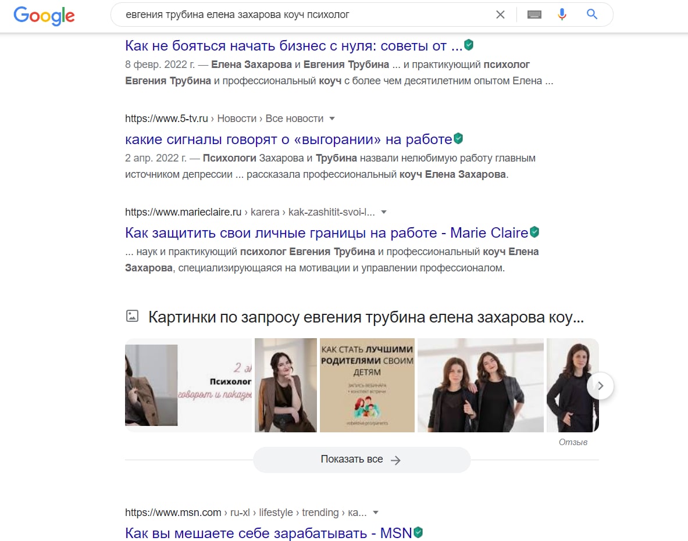Click the image icon beside Картинки heading
Screen dimensions: 688x541
pyautogui.click(x=132, y=316)
